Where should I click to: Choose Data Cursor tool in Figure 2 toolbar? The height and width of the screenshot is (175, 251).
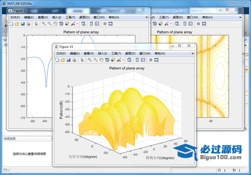click(x=67, y=24)
